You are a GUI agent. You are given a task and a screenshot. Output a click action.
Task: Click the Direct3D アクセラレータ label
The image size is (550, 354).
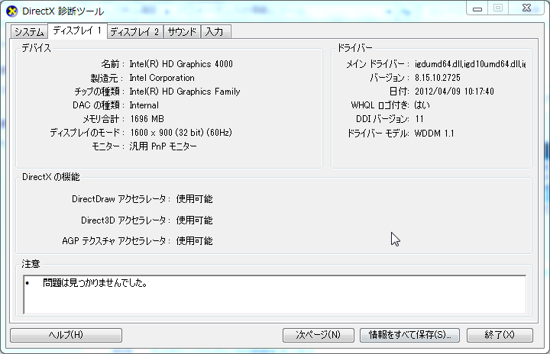pos(125,220)
